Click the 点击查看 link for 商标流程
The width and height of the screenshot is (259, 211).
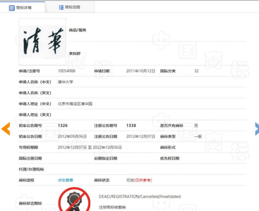click(66, 180)
